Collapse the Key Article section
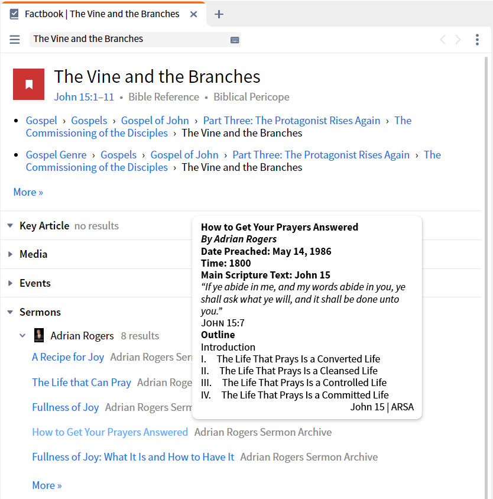 pyautogui.click(x=10, y=226)
